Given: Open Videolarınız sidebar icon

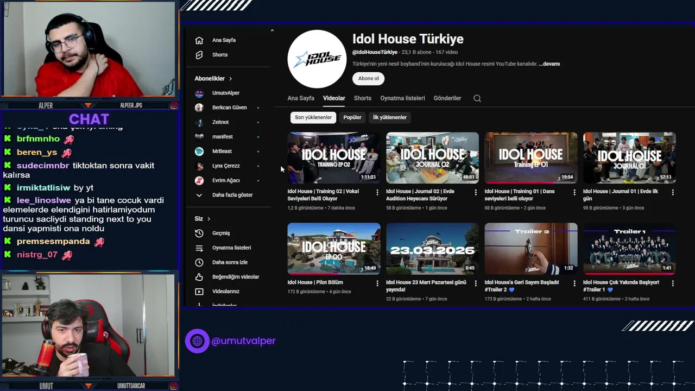Looking at the screenshot, I should click(x=199, y=292).
